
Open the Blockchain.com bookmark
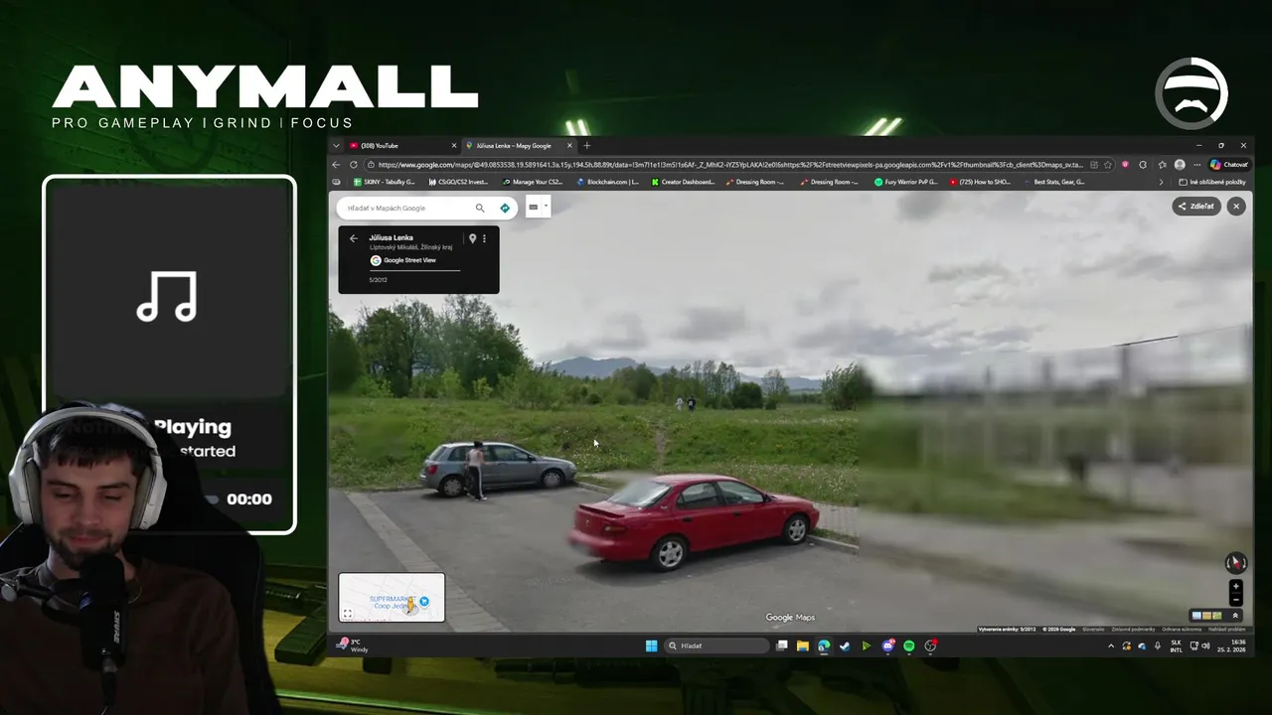point(608,182)
